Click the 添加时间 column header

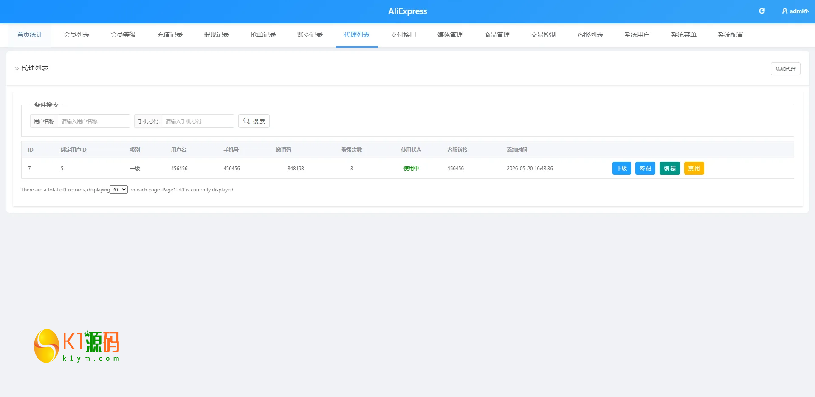pyautogui.click(x=517, y=150)
